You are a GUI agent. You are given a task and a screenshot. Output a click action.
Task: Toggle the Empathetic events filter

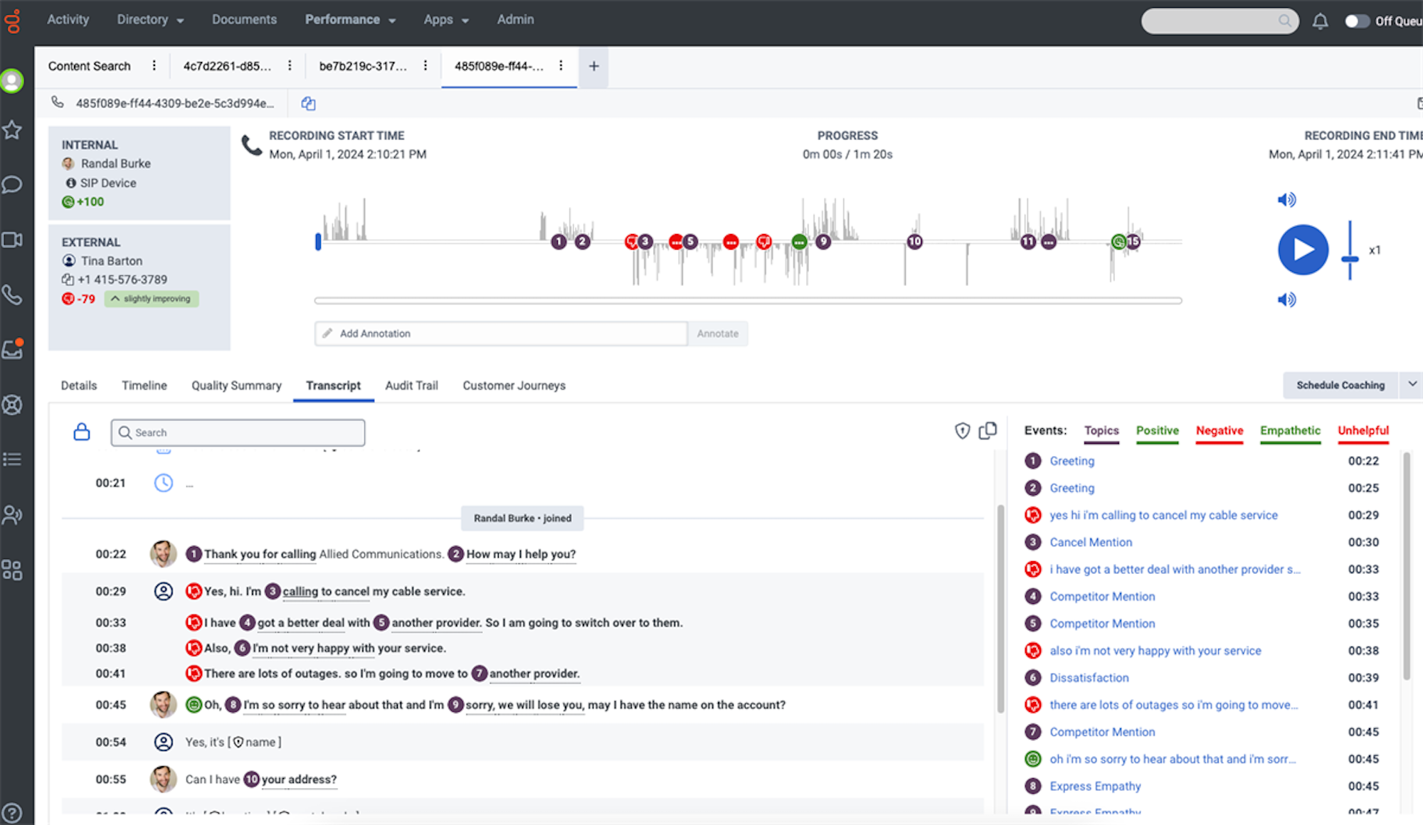(1290, 431)
